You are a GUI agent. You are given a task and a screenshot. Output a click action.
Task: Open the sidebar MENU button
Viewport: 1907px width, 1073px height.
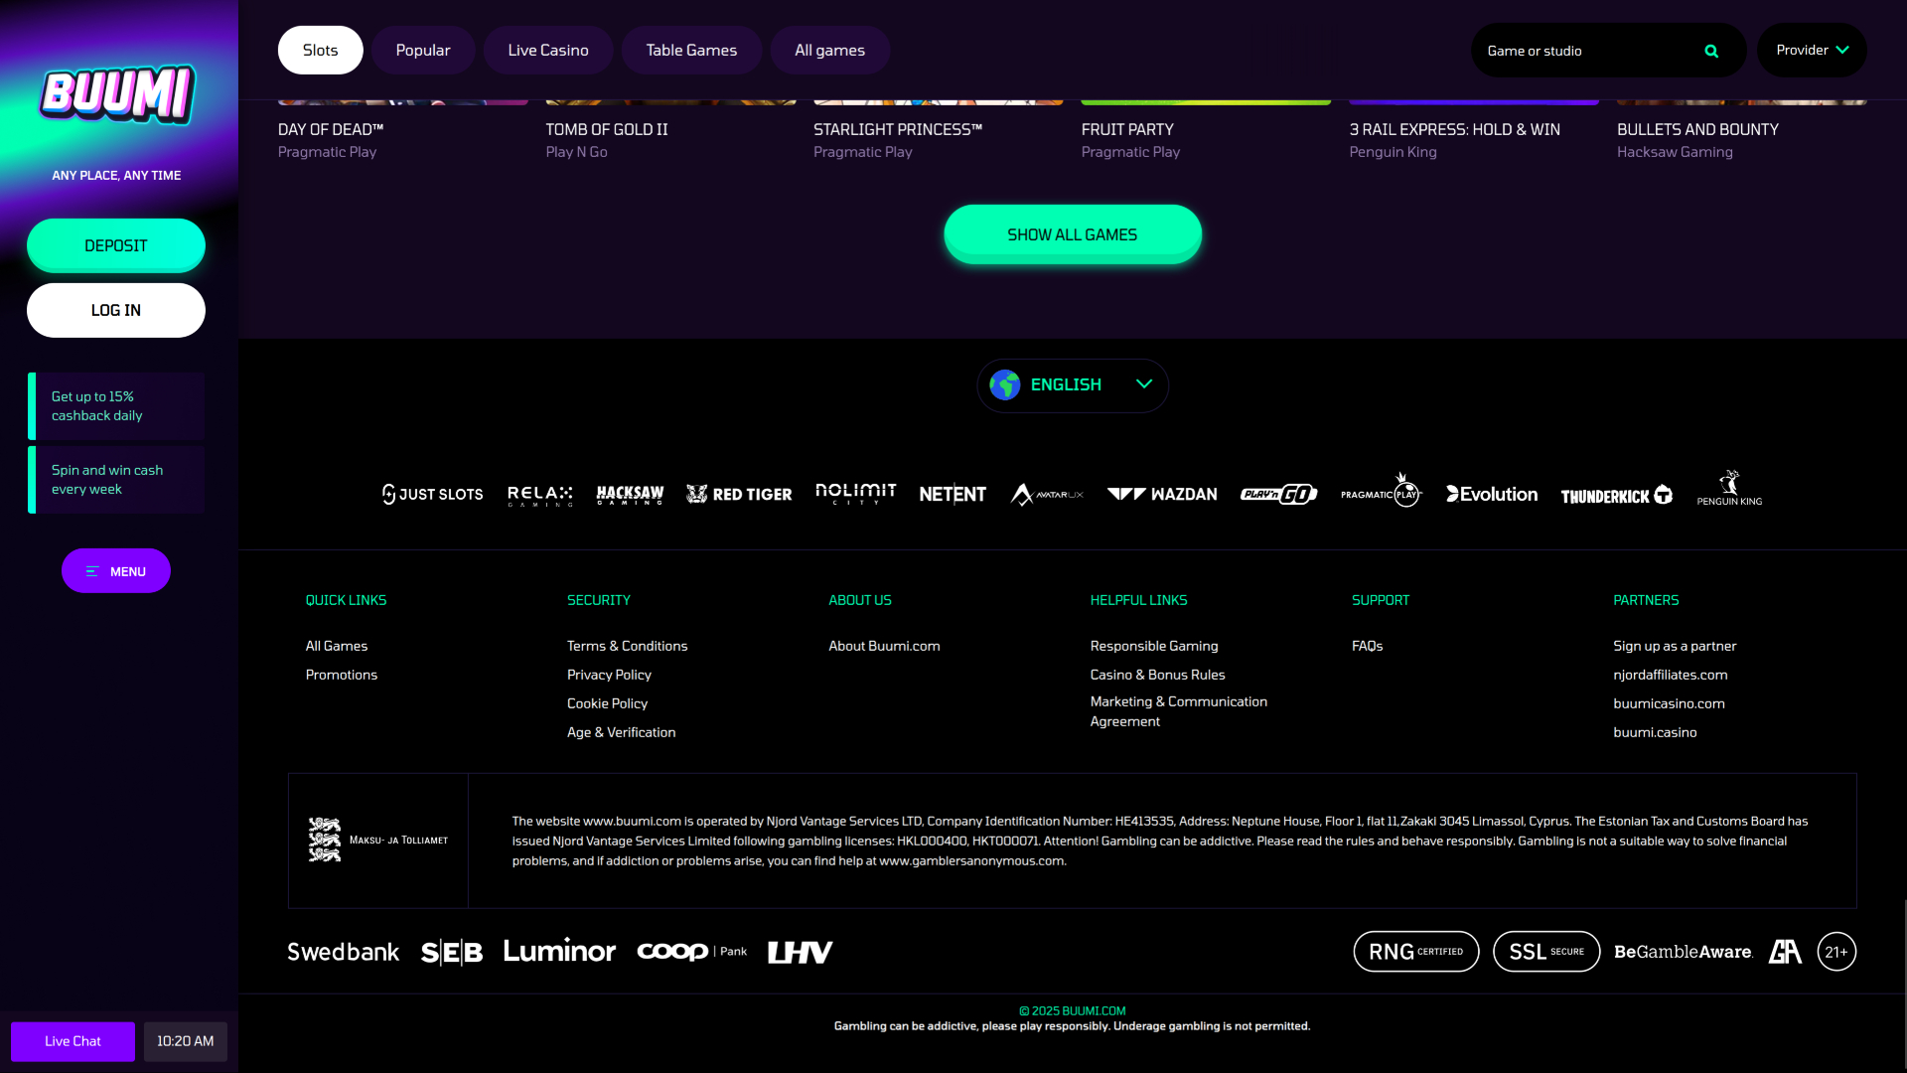(x=116, y=571)
